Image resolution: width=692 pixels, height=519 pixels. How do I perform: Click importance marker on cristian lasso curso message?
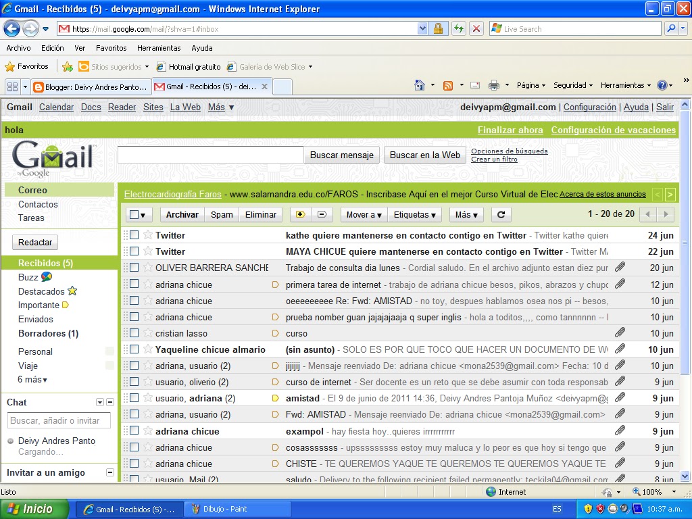click(276, 333)
